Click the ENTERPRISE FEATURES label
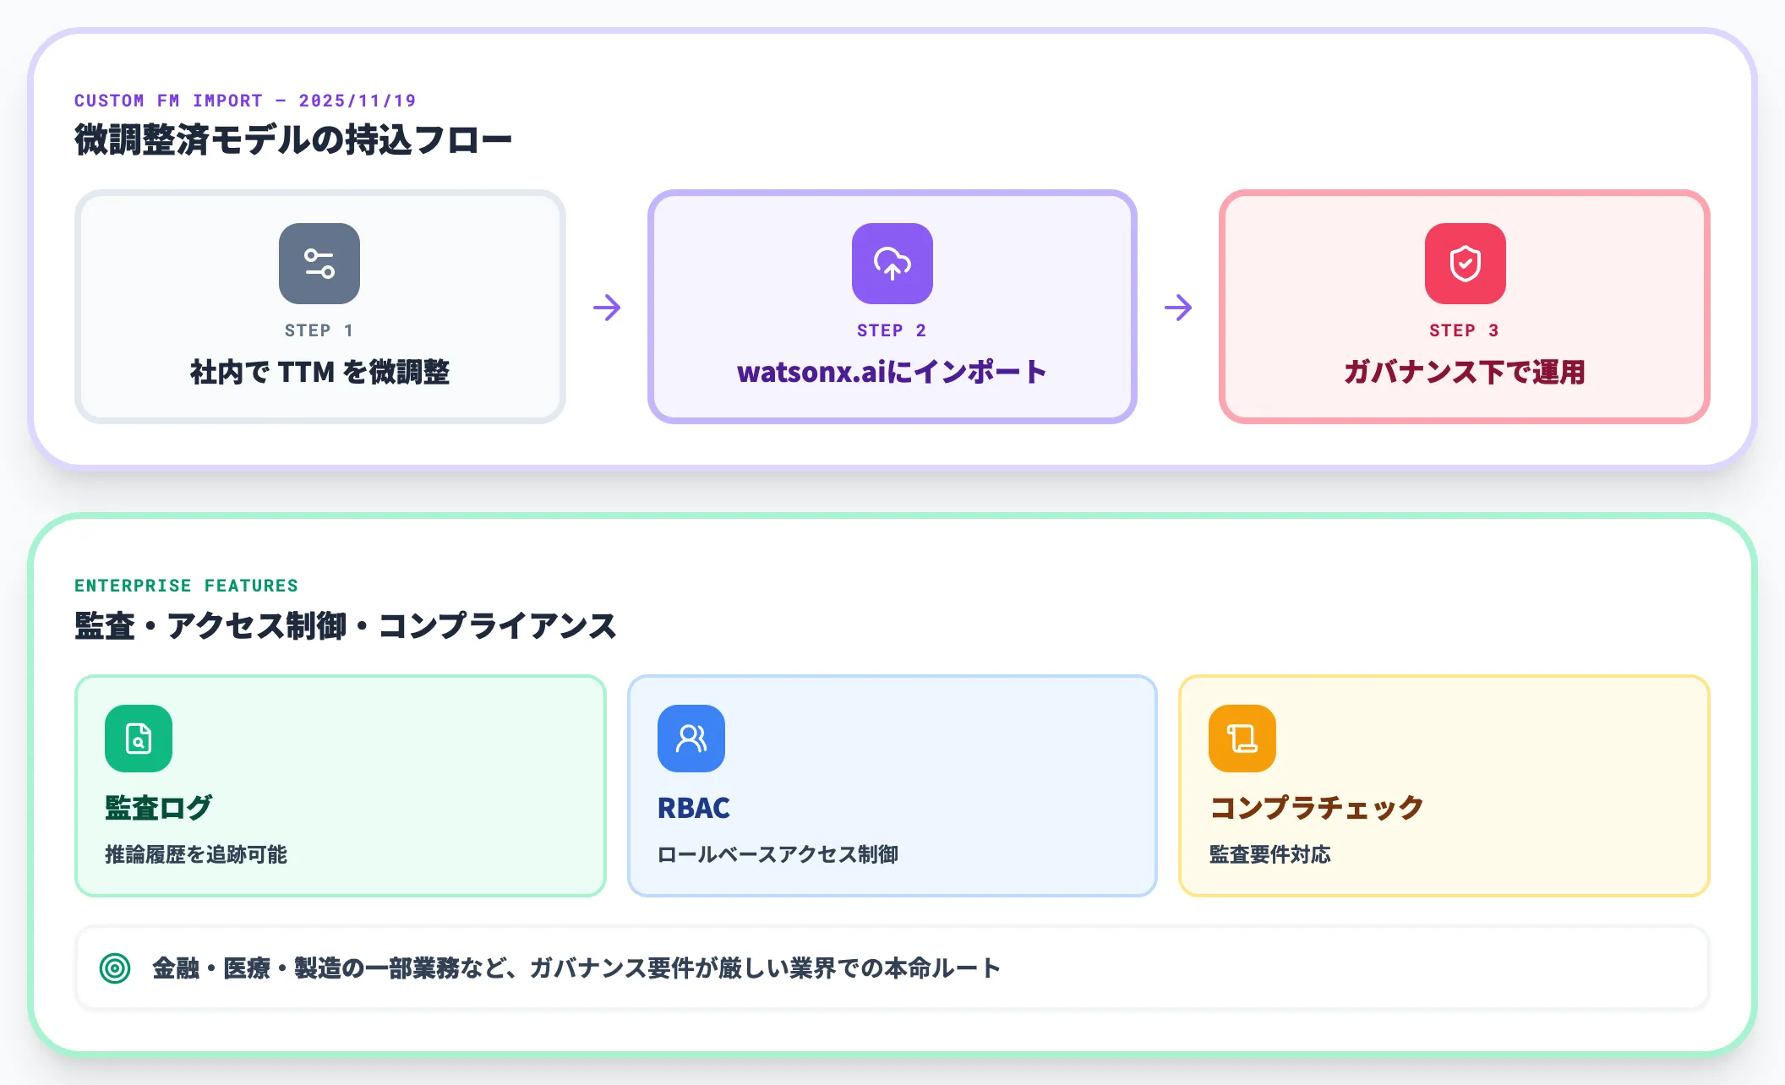This screenshot has width=1785, height=1085. click(x=187, y=586)
